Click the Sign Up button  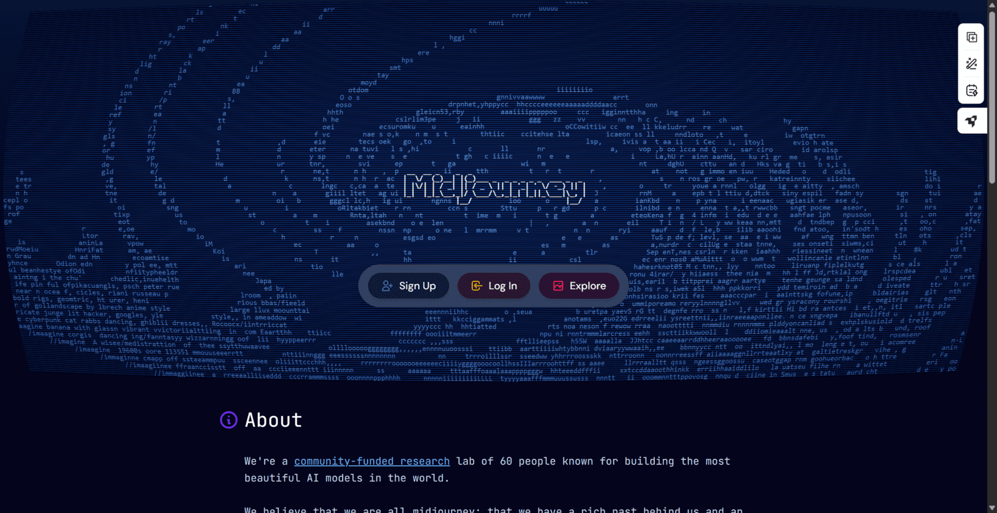click(x=409, y=286)
